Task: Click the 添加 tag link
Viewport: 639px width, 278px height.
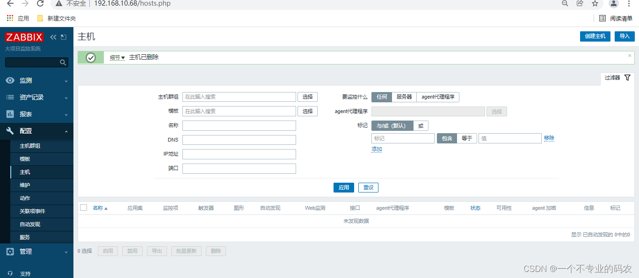Action: [x=377, y=150]
